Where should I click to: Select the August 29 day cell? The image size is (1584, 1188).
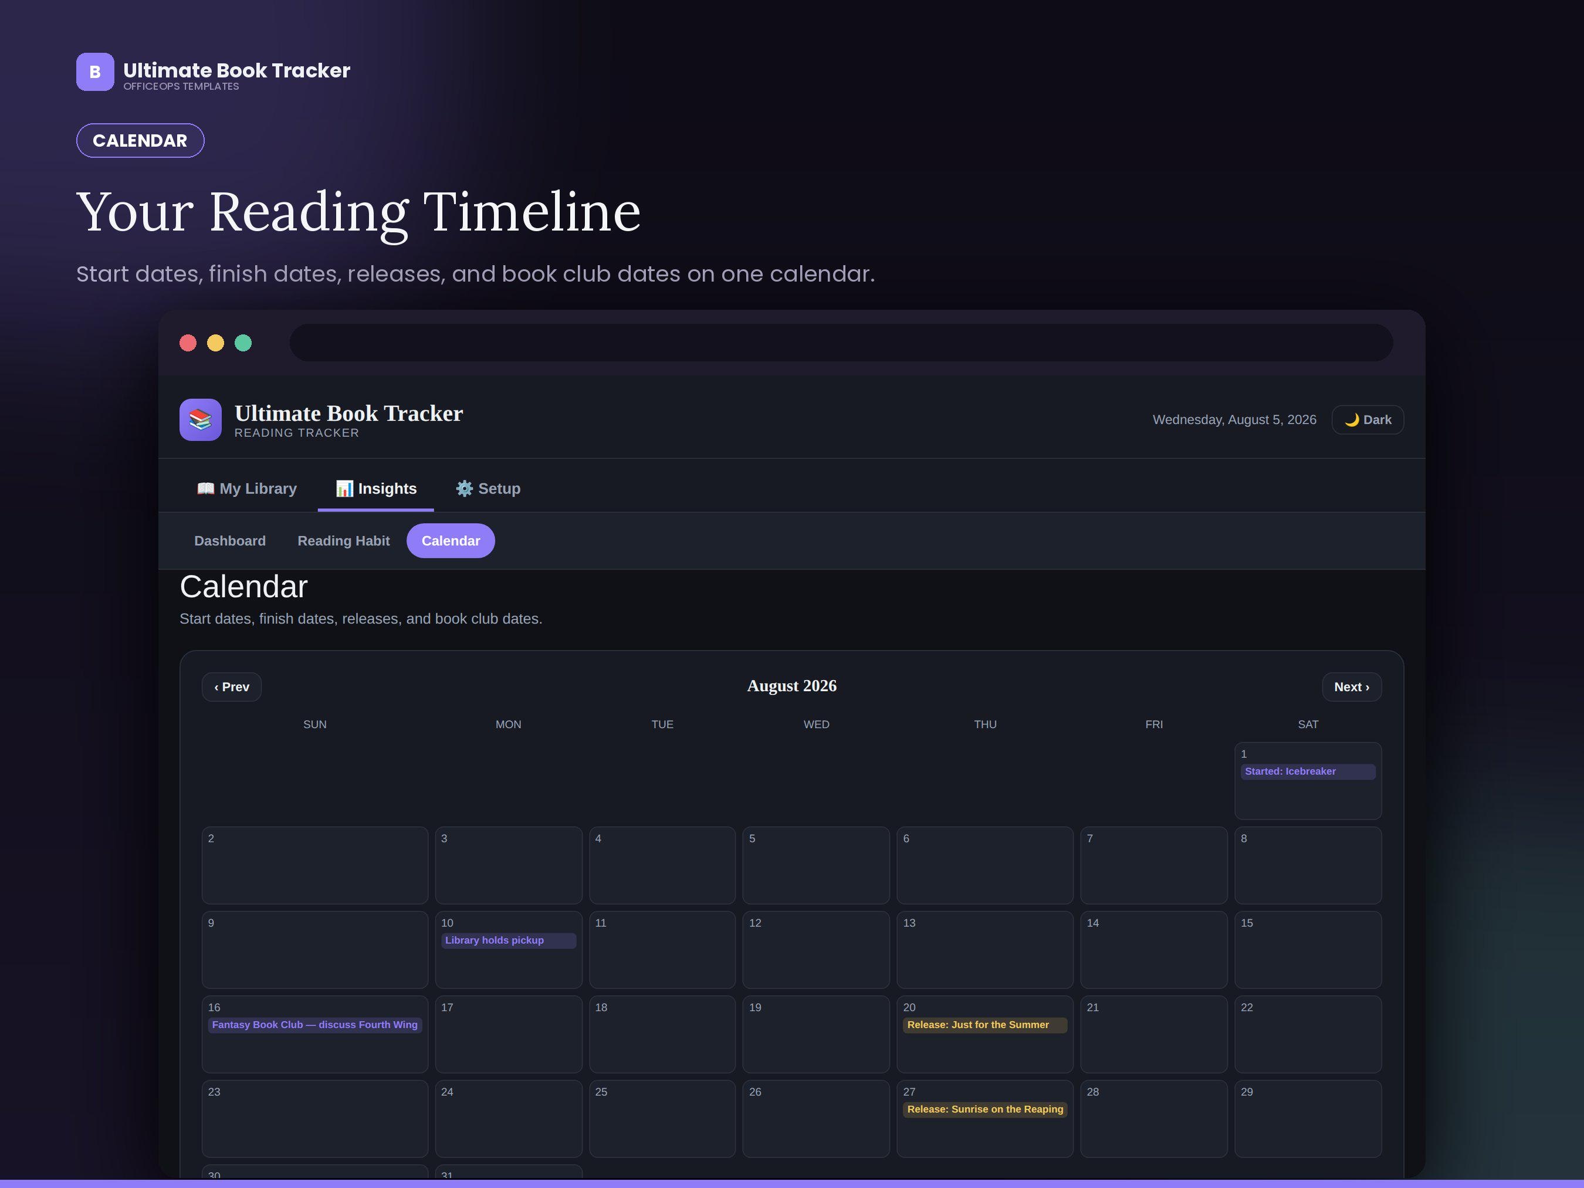coord(1308,1119)
